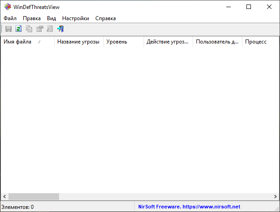280x212 pixels.
Task: Sort by the Пользователь д... column
Action: click(217, 42)
